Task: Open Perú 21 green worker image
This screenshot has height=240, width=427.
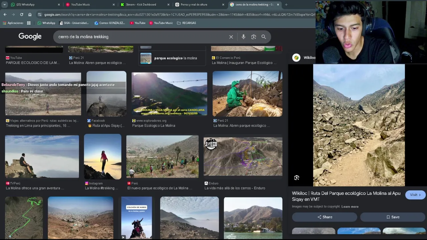Action: tap(248, 94)
